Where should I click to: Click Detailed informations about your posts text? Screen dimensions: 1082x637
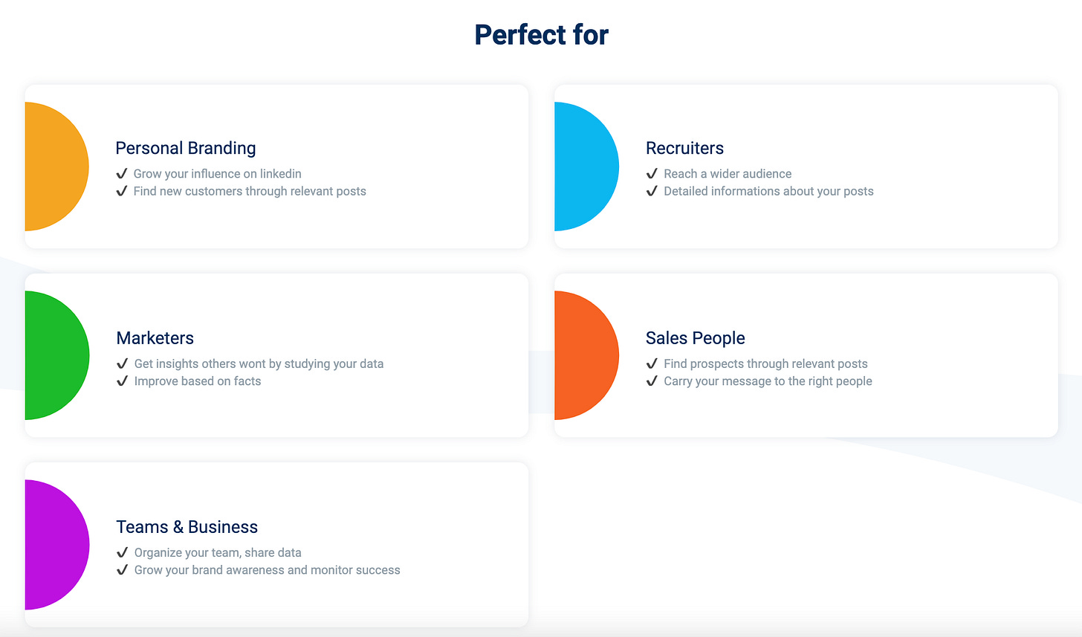point(768,191)
